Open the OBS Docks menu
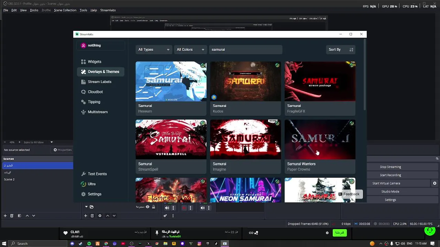 click(34, 10)
